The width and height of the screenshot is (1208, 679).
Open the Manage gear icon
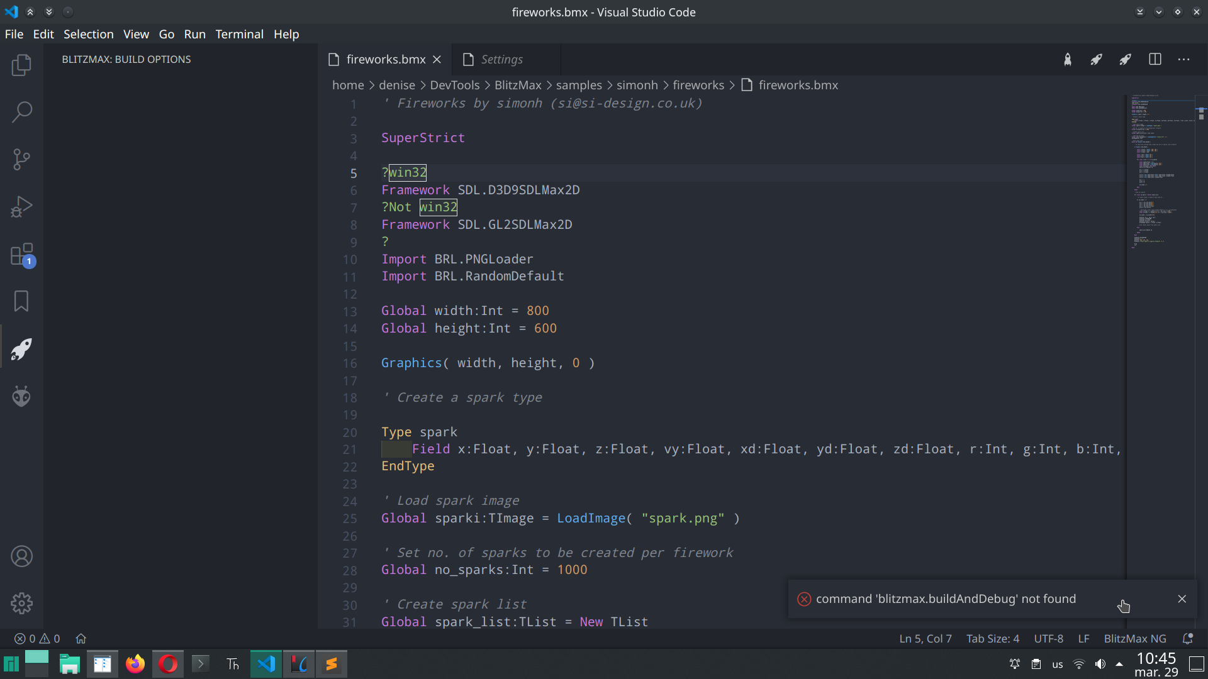pos(21,603)
